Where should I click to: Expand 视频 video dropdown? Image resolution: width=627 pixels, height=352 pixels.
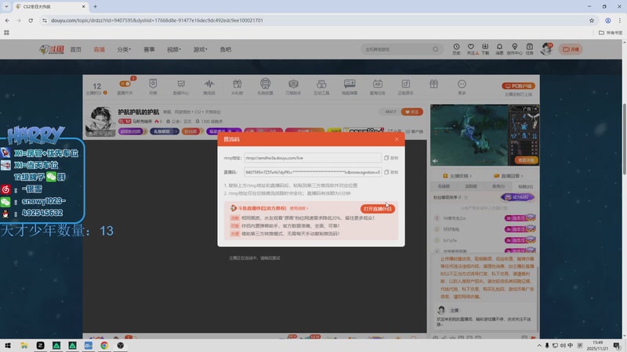coord(174,49)
